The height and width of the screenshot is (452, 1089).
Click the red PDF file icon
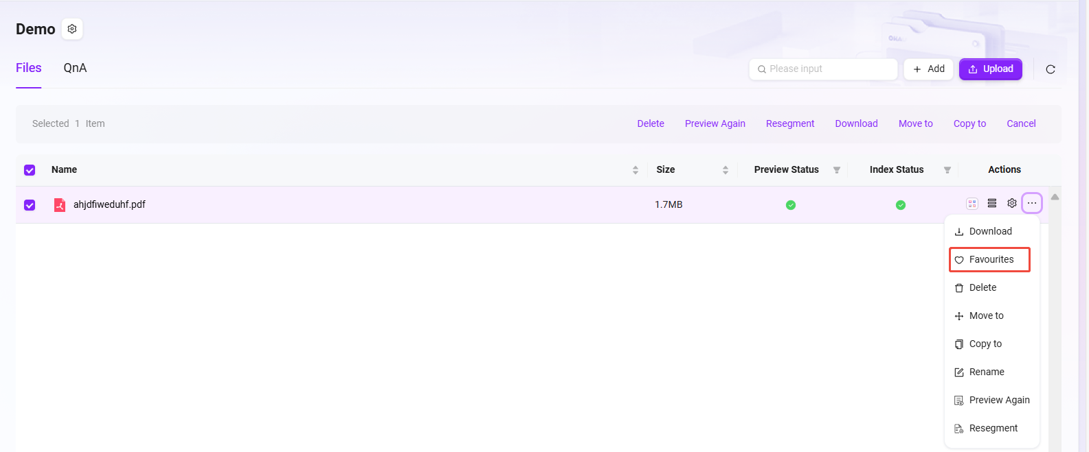[x=60, y=205]
